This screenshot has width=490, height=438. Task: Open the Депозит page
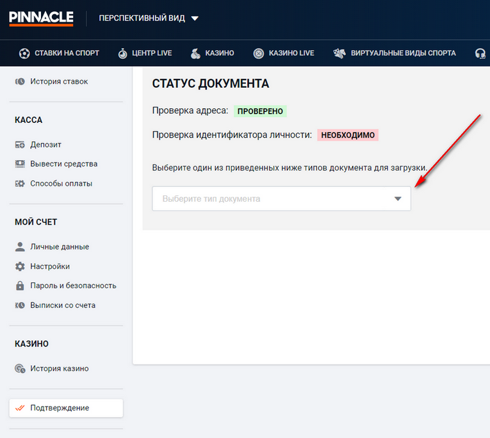pos(45,145)
